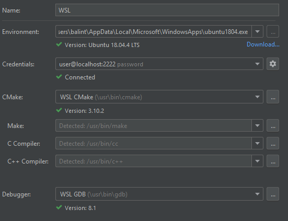Image resolution: width=288 pixels, height=221 pixels.
Task: Expand the Credentials dropdown arrow
Action: pos(257,64)
